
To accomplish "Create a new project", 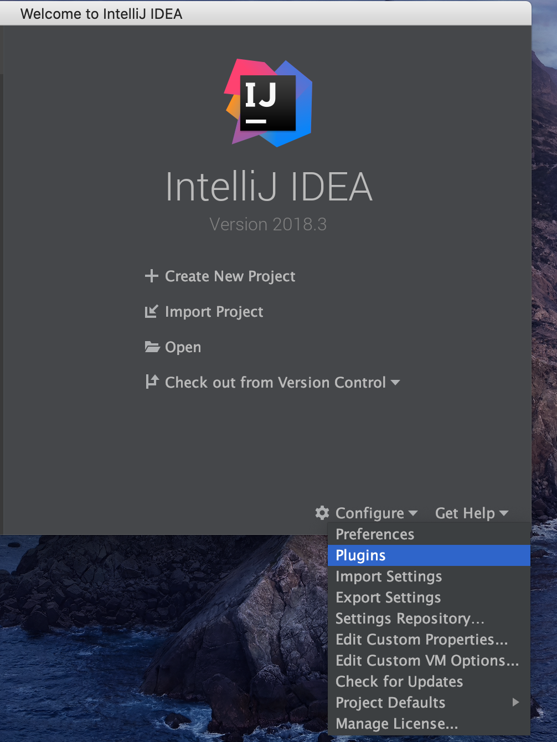I will [x=230, y=276].
